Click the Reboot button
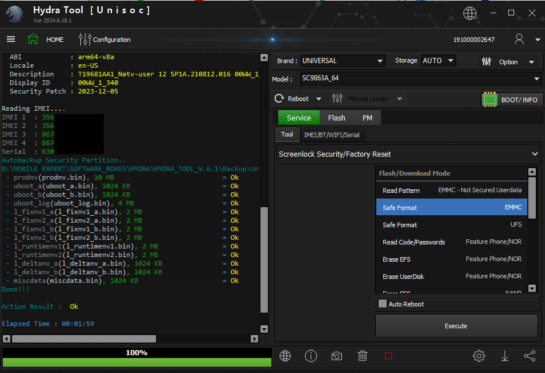Image resolution: width=545 pixels, height=373 pixels. 298,99
